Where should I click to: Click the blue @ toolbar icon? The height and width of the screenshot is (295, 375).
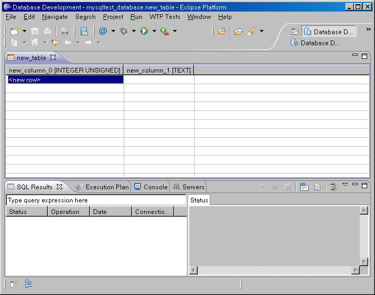tap(103, 32)
